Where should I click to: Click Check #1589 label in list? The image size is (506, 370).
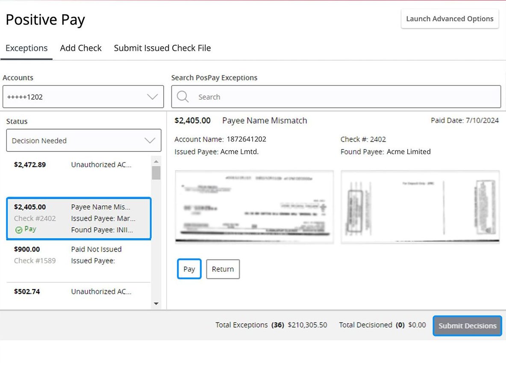click(35, 260)
